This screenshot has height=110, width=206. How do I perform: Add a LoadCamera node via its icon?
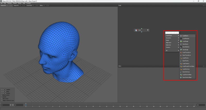tap(181, 64)
